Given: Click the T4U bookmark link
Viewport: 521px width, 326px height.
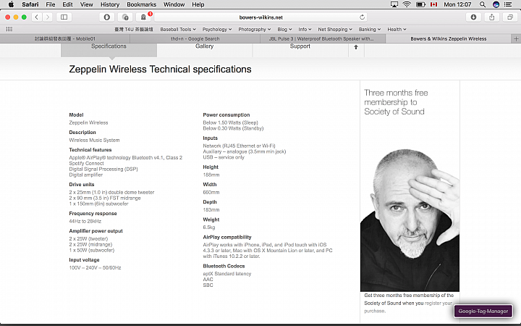Looking at the screenshot, I should click(x=134, y=29).
